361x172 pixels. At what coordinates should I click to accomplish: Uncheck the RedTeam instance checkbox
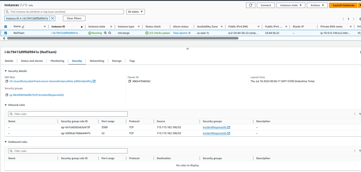[x=6, y=33]
